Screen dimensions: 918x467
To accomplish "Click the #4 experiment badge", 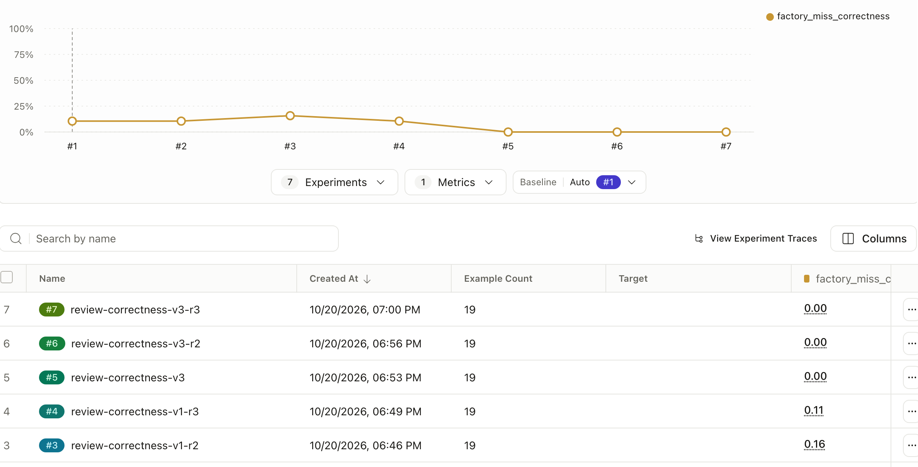I will coord(52,411).
